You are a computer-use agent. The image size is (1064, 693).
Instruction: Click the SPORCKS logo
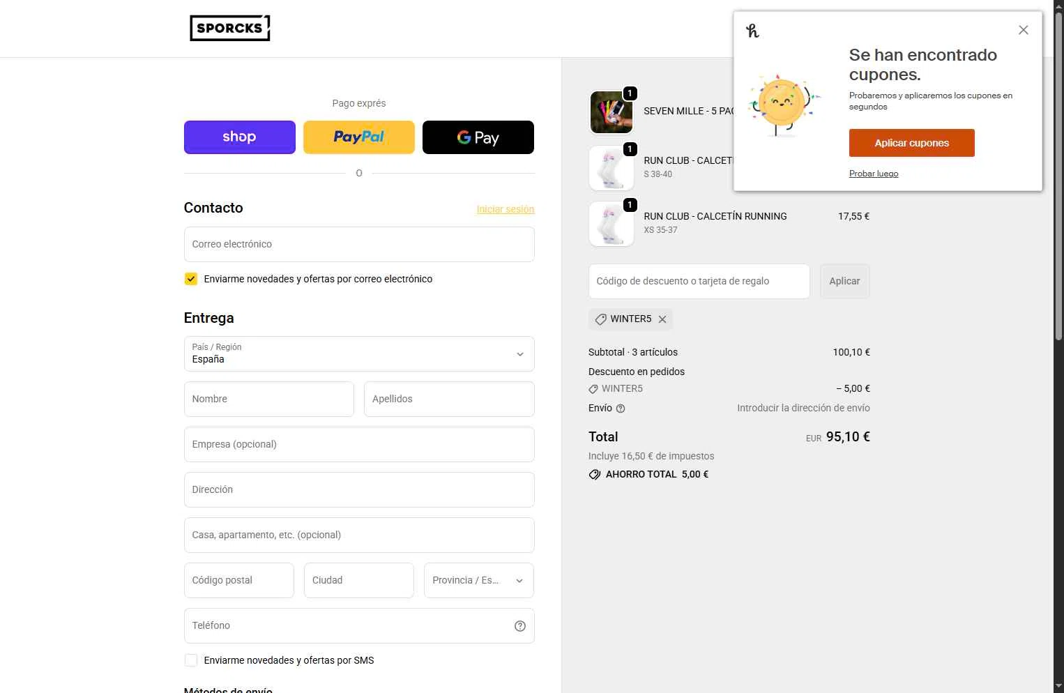[230, 28]
